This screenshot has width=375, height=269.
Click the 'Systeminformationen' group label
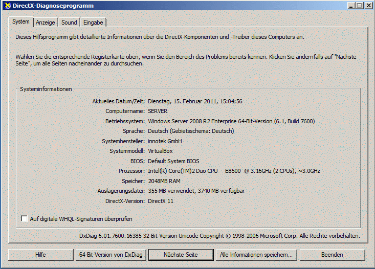click(x=46, y=89)
